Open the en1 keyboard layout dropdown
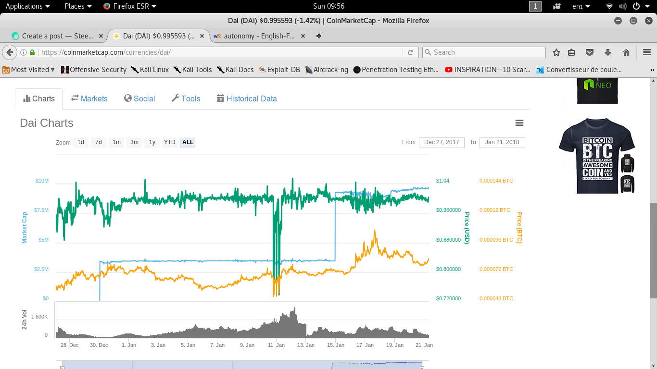Viewport: 657px width, 369px height. 581,6
